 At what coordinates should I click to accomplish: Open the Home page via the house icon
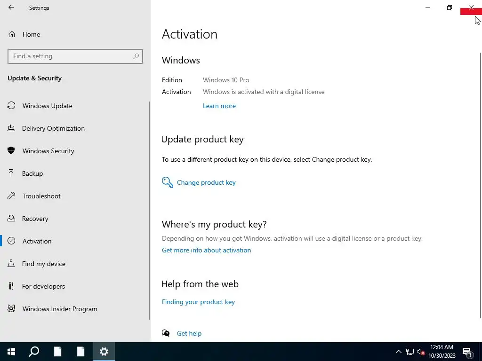pos(12,34)
